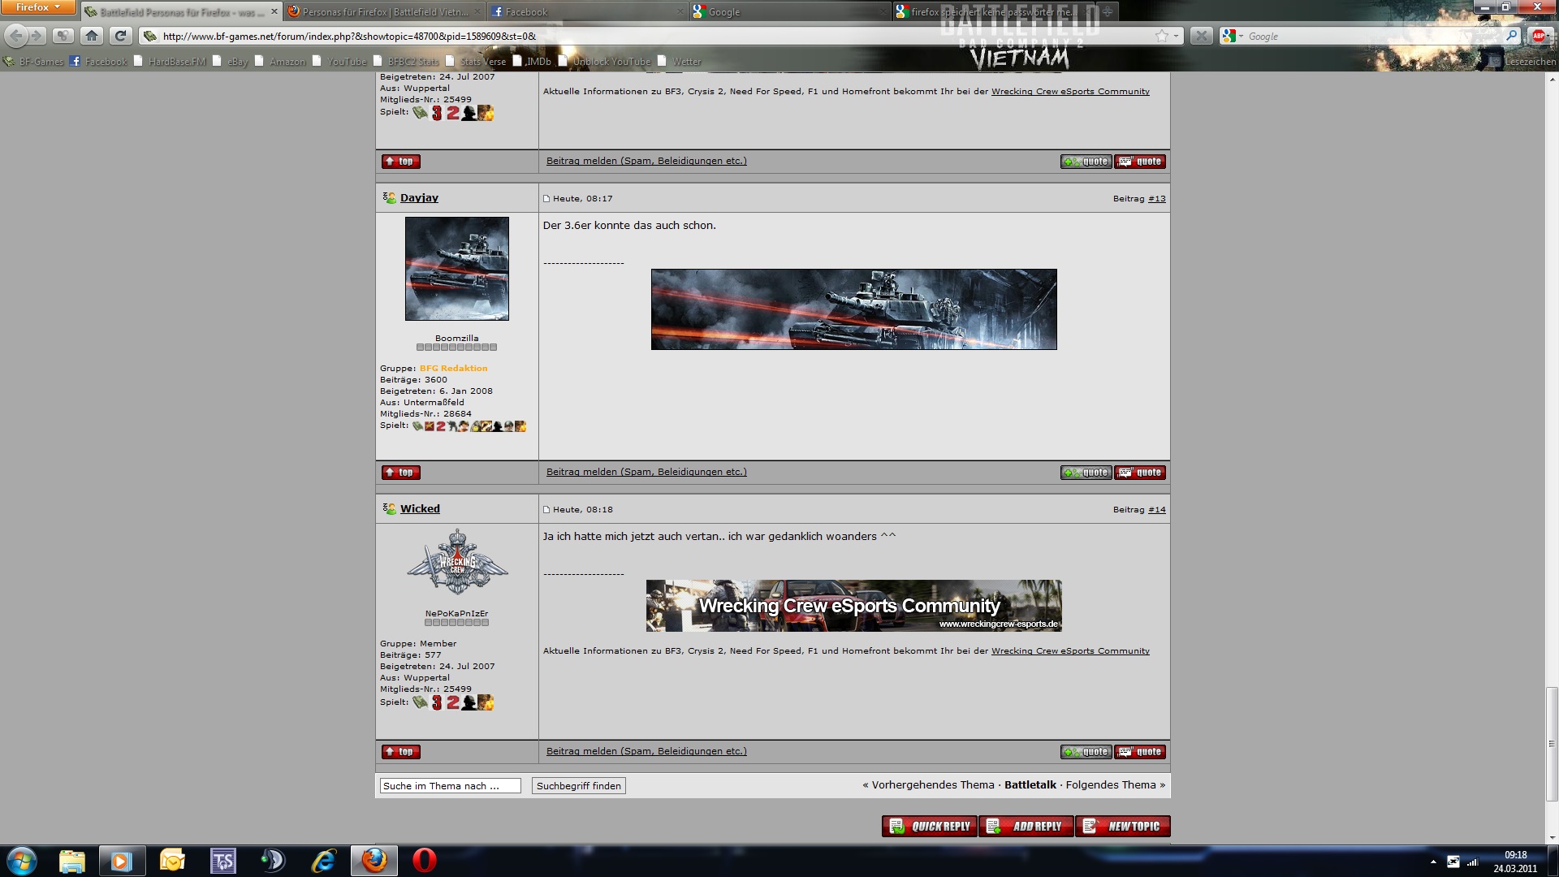Click the green multi-quote button on post #14

pos(1086,752)
